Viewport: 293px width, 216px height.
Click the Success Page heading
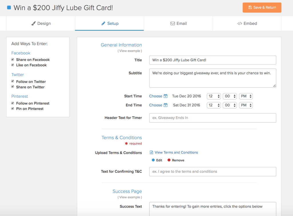[127, 191]
